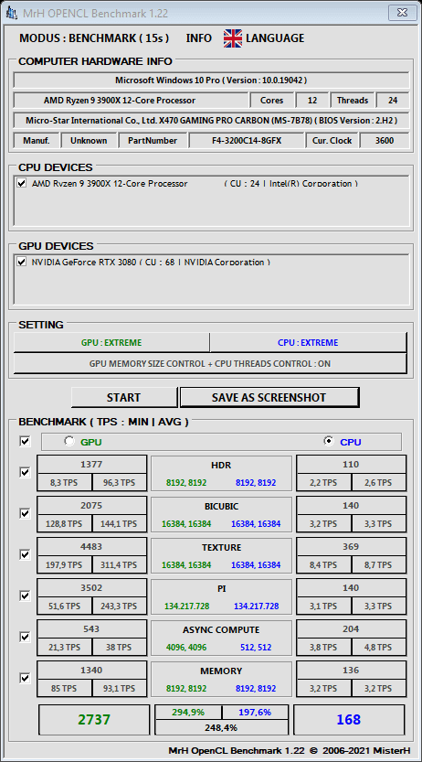This screenshot has height=762, width=422.
Task: Select the GPU radio button
Action: pos(69,441)
